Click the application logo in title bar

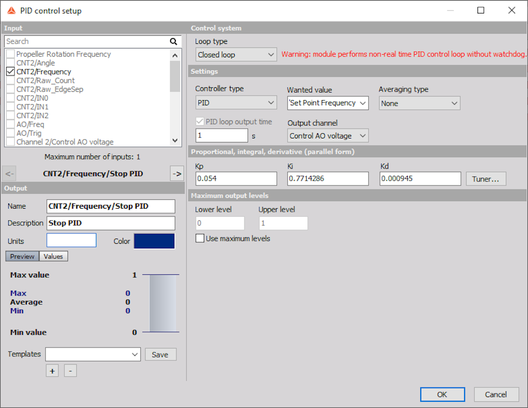coord(11,11)
